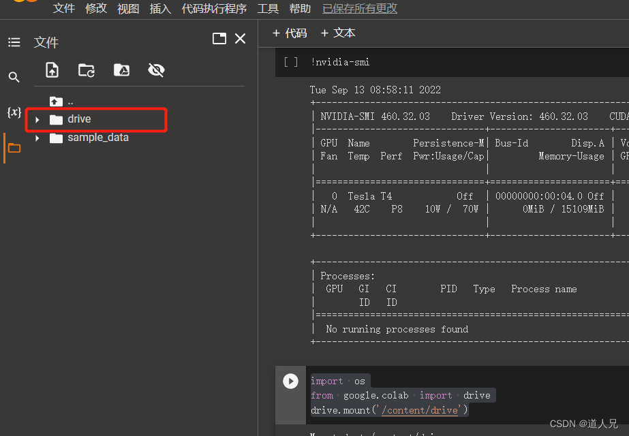
Task: Click the !nvidia-smi code line
Action: pyautogui.click(x=340, y=62)
